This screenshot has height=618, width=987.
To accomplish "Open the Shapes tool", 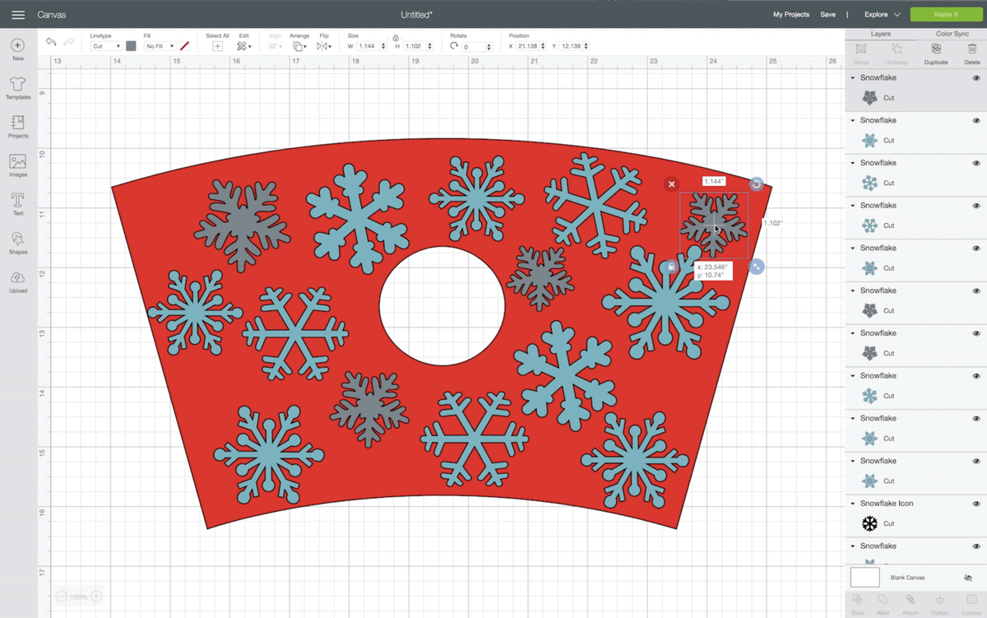I will pos(18,242).
